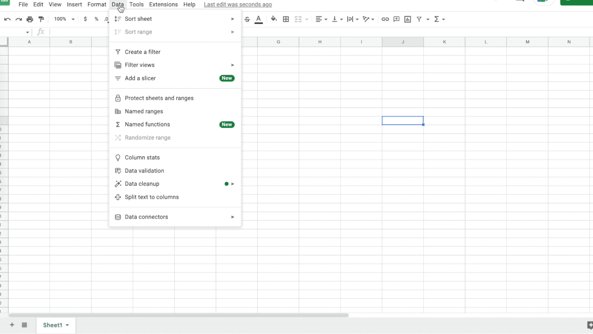Select column J header
The height and width of the screenshot is (334, 593).
[x=403, y=42]
